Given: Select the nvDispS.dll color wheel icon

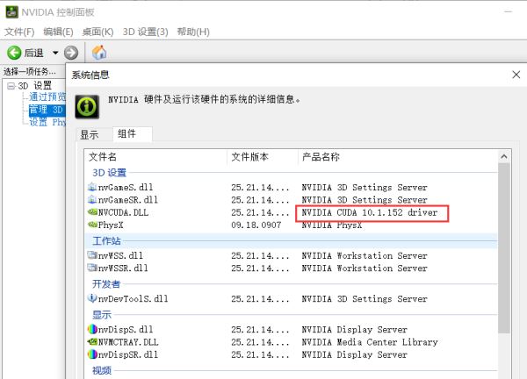Looking at the screenshot, I should pyautogui.click(x=92, y=329).
